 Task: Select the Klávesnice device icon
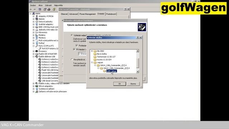[x=36, y=32]
